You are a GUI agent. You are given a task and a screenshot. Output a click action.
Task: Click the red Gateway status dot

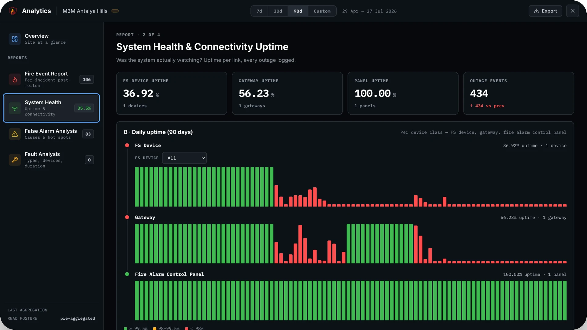click(x=127, y=217)
